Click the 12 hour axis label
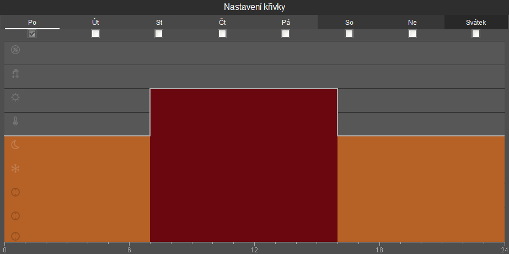Screen dimensions: 509x254 254,250
